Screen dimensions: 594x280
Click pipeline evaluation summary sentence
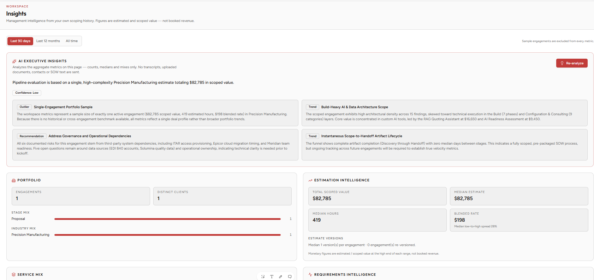pyautogui.click(x=123, y=83)
